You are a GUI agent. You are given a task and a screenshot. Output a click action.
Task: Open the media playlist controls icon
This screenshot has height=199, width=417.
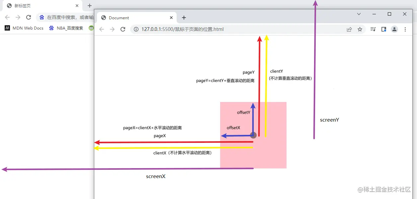tap(373, 29)
